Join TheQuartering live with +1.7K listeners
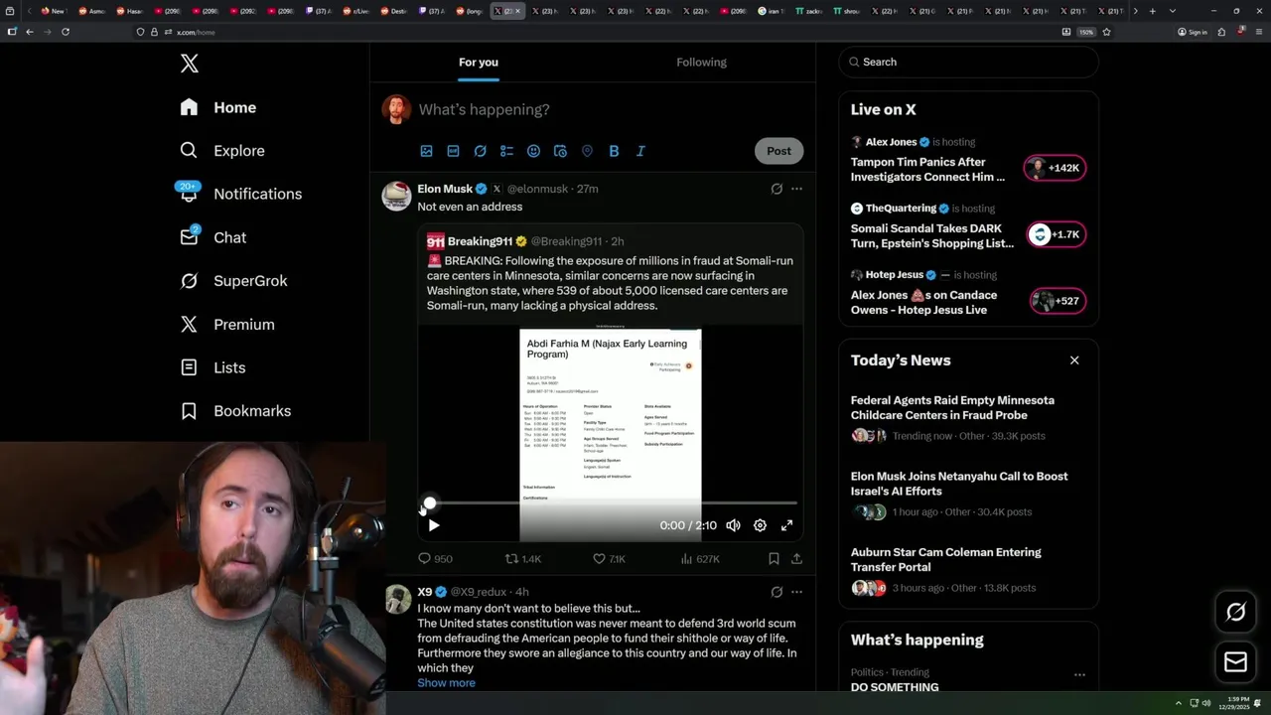The width and height of the screenshot is (1271, 715). pyautogui.click(x=1055, y=234)
